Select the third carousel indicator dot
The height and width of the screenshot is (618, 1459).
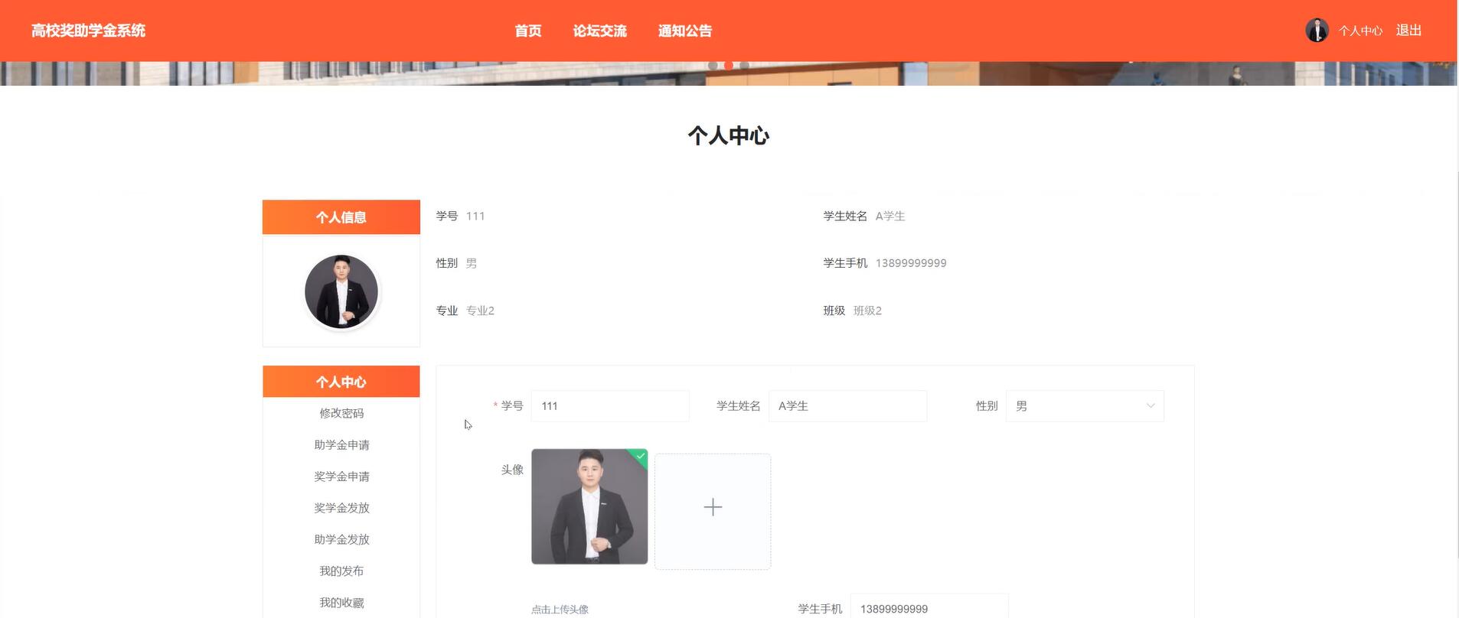(744, 66)
